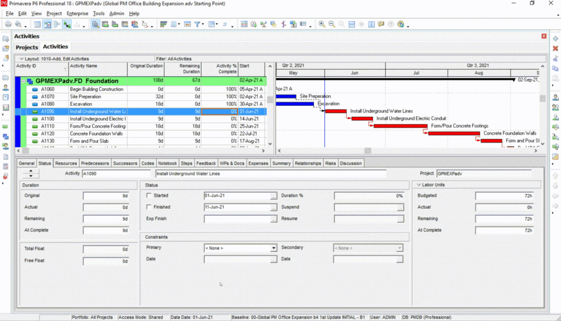Click the Original duration input field
Image resolution: width=561 pixels, height=321 pixels.
[x=106, y=196]
